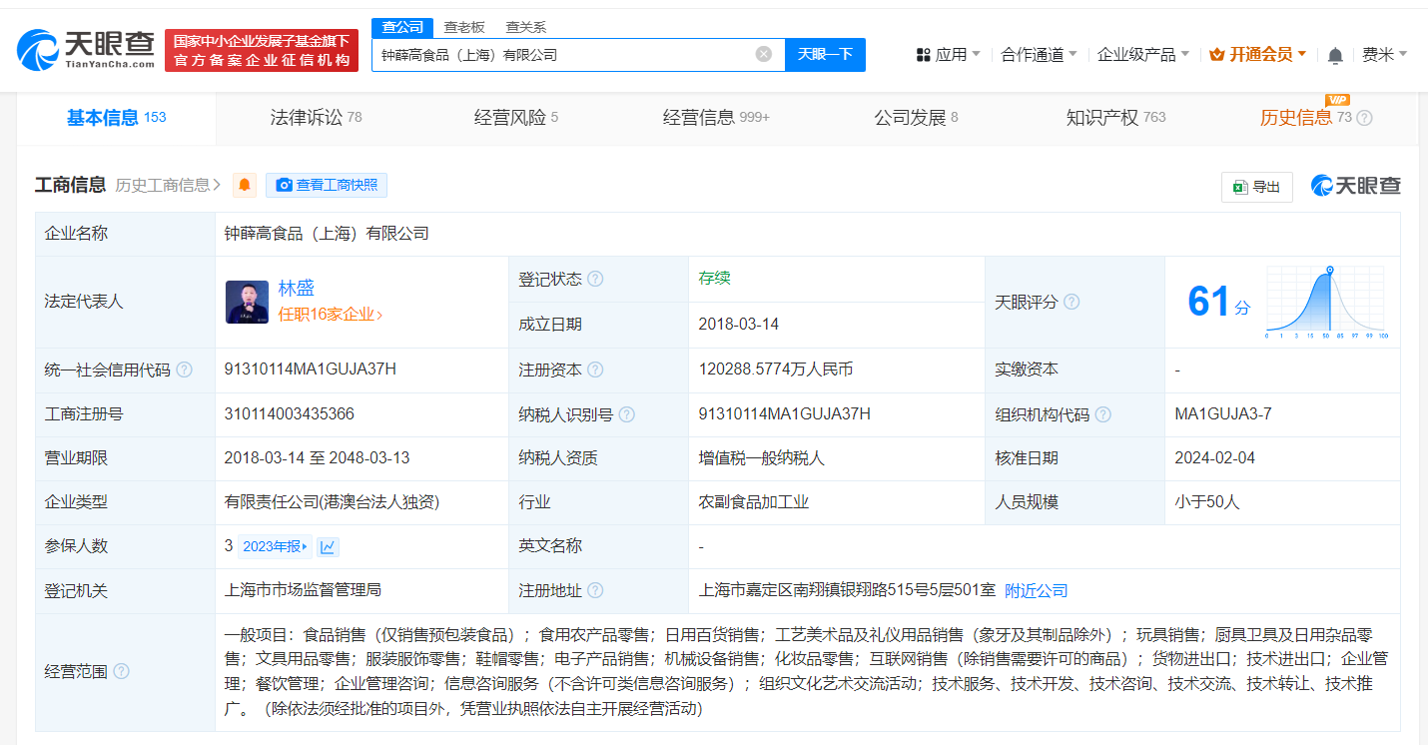Screen dimensions: 1428x745
Task: Open trend chart icon next to 2023年报
Action: coord(329,546)
